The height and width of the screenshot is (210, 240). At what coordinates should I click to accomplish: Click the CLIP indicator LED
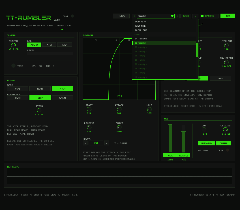[x=228, y=150]
